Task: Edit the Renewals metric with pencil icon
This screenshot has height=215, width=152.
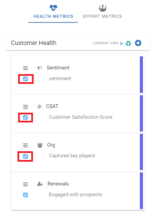Action: click(26, 195)
